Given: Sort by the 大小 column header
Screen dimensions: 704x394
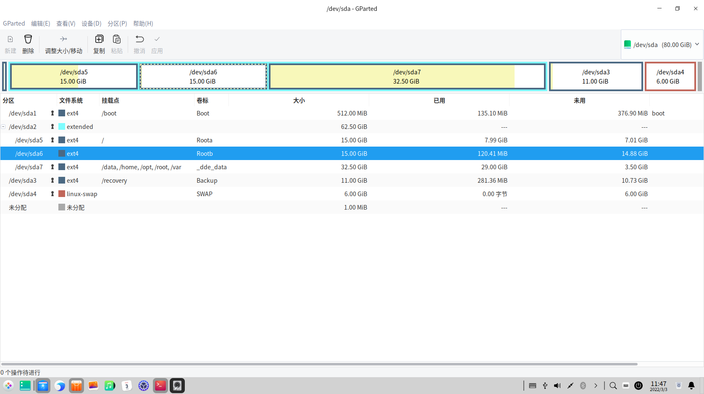Looking at the screenshot, I should coord(299,100).
